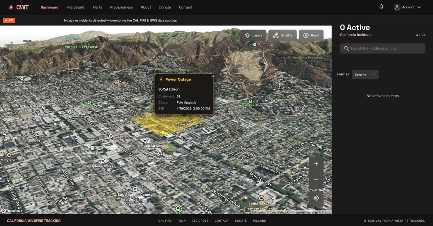
Task: Click the Fire Department Station #28 map icon
Action: point(135,189)
